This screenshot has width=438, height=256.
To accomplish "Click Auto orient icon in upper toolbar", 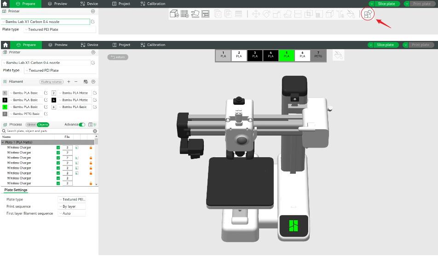I will [x=195, y=14].
